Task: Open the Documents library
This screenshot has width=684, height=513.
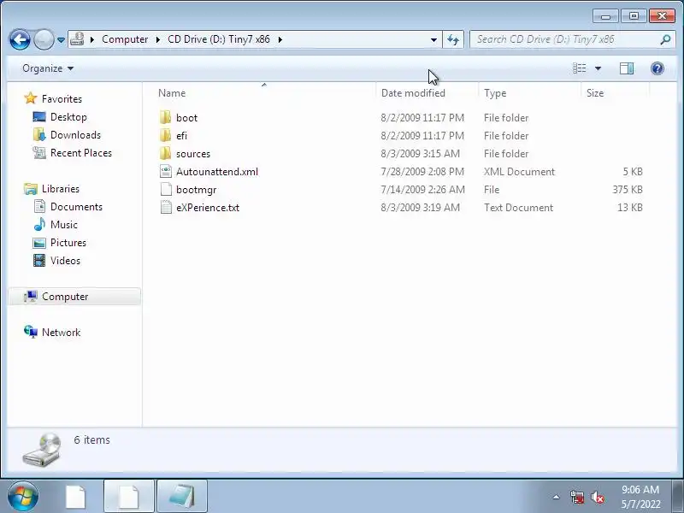Action: [76, 207]
